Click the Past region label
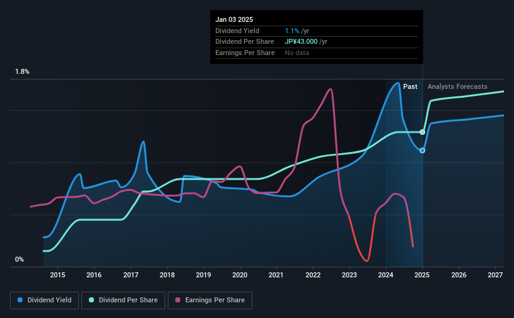The height and width of the screenshot is (318, 514). (410, 86)
